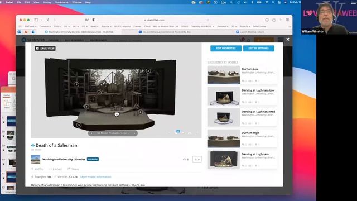Open the Explore menu in Sketchfab header
Screen dimensions: 357x201
(54, 40)
